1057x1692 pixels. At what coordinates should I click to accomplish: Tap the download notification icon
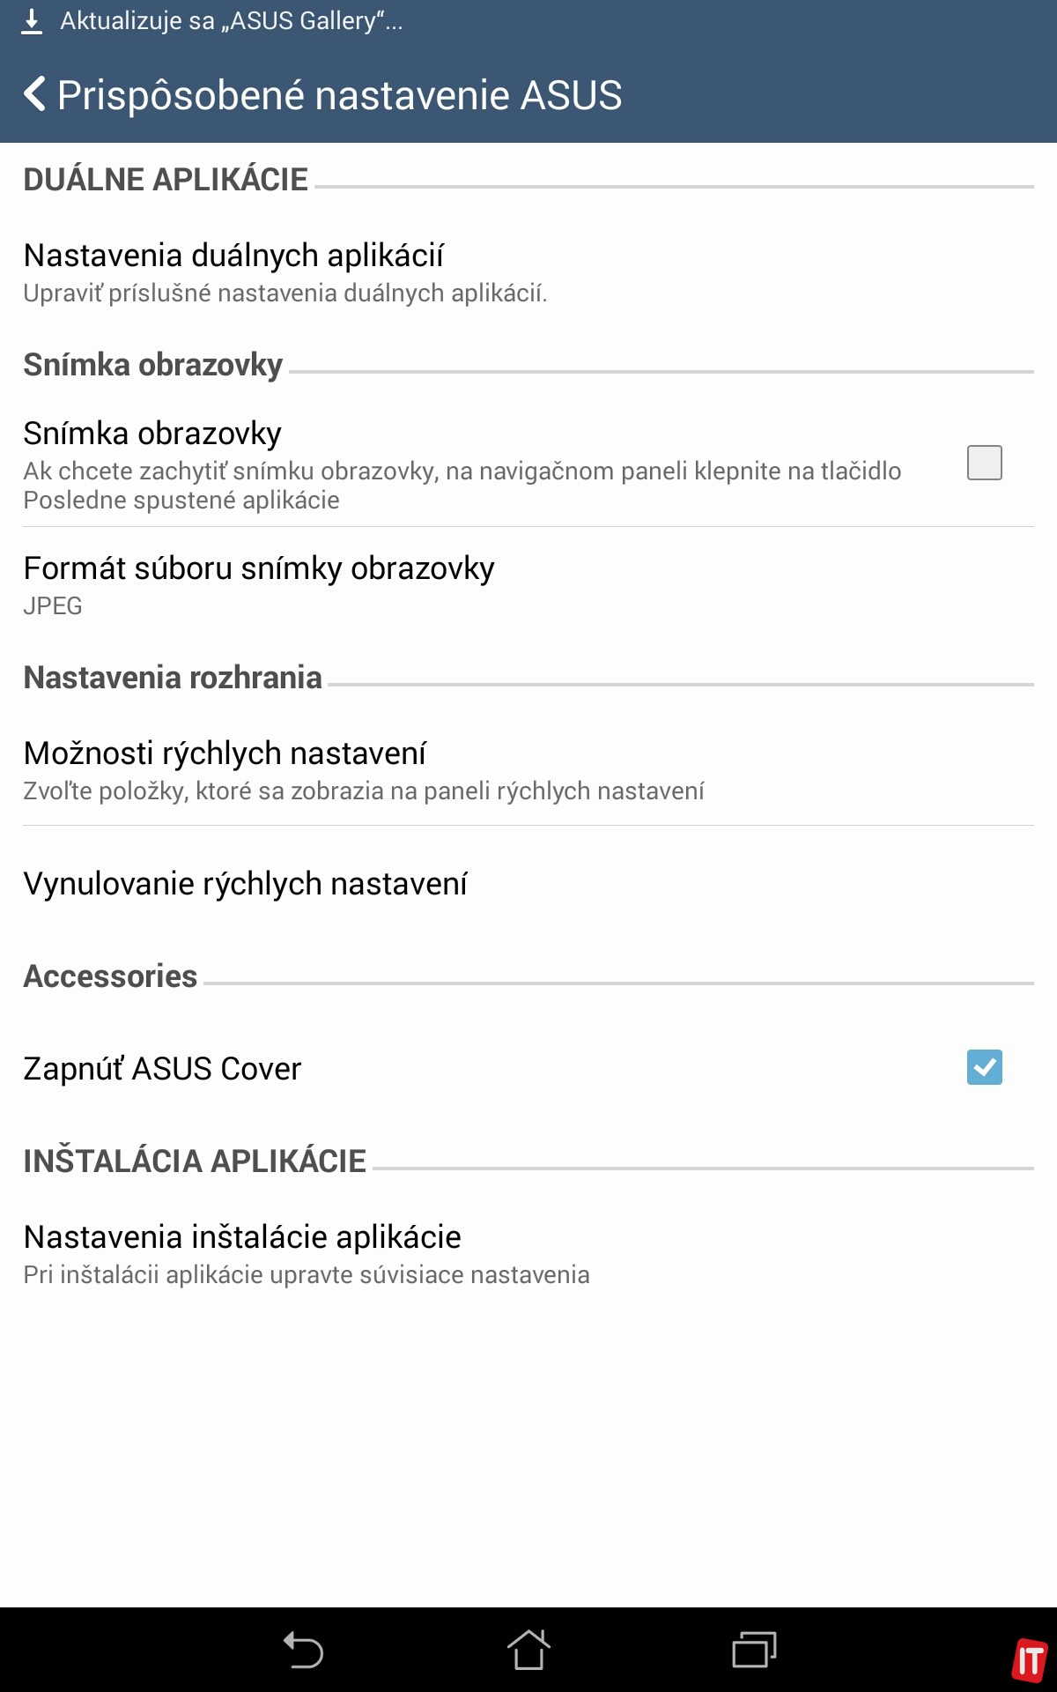point(32,21)
